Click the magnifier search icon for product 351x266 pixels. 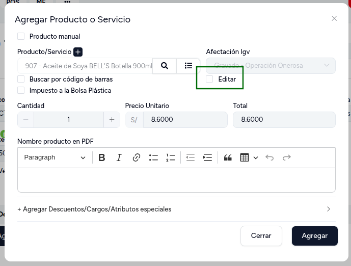(x=165, y=66)
